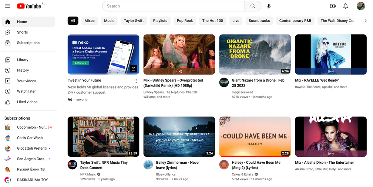
Task: Start voice search with microphone icon
Action: click(269, 6)
